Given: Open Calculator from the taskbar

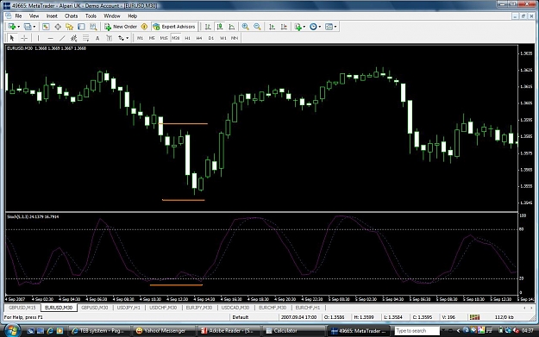Looking at the screenshot, I should point(293,331).
